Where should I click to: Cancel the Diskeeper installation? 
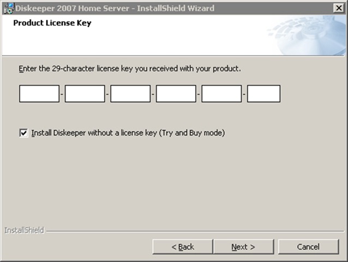click(x=308, y=247)
